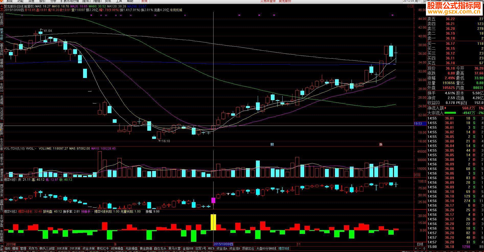Click the 模板 button at bottom bar
The width and height of the screenshot is (484, 252).
15,248
